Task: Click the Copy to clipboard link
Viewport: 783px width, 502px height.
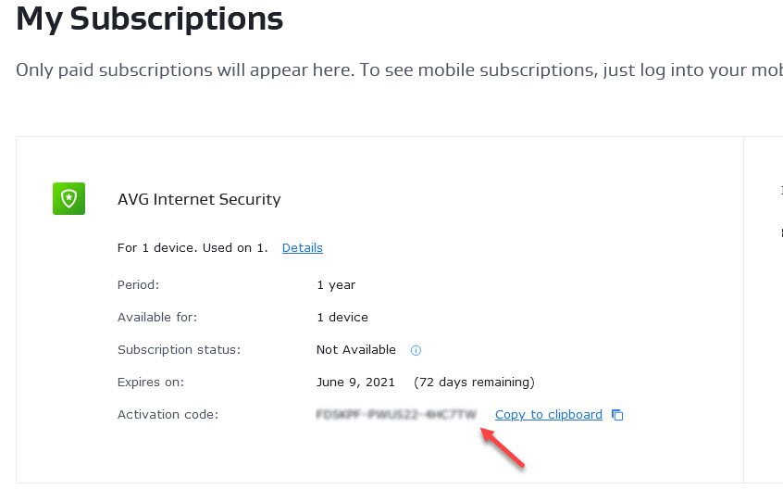Action: point(548,415)
